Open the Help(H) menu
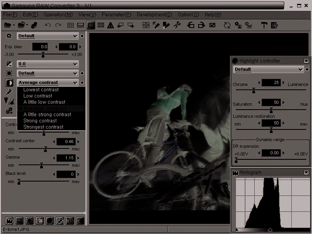312x234 pixels. [x=213, y=15]
